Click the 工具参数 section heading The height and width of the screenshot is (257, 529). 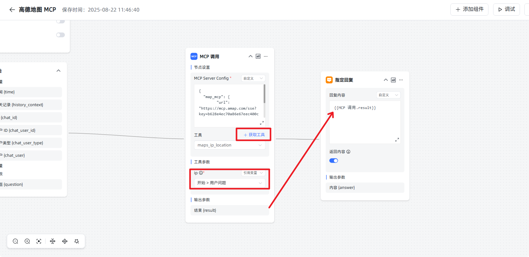(202, 162)
